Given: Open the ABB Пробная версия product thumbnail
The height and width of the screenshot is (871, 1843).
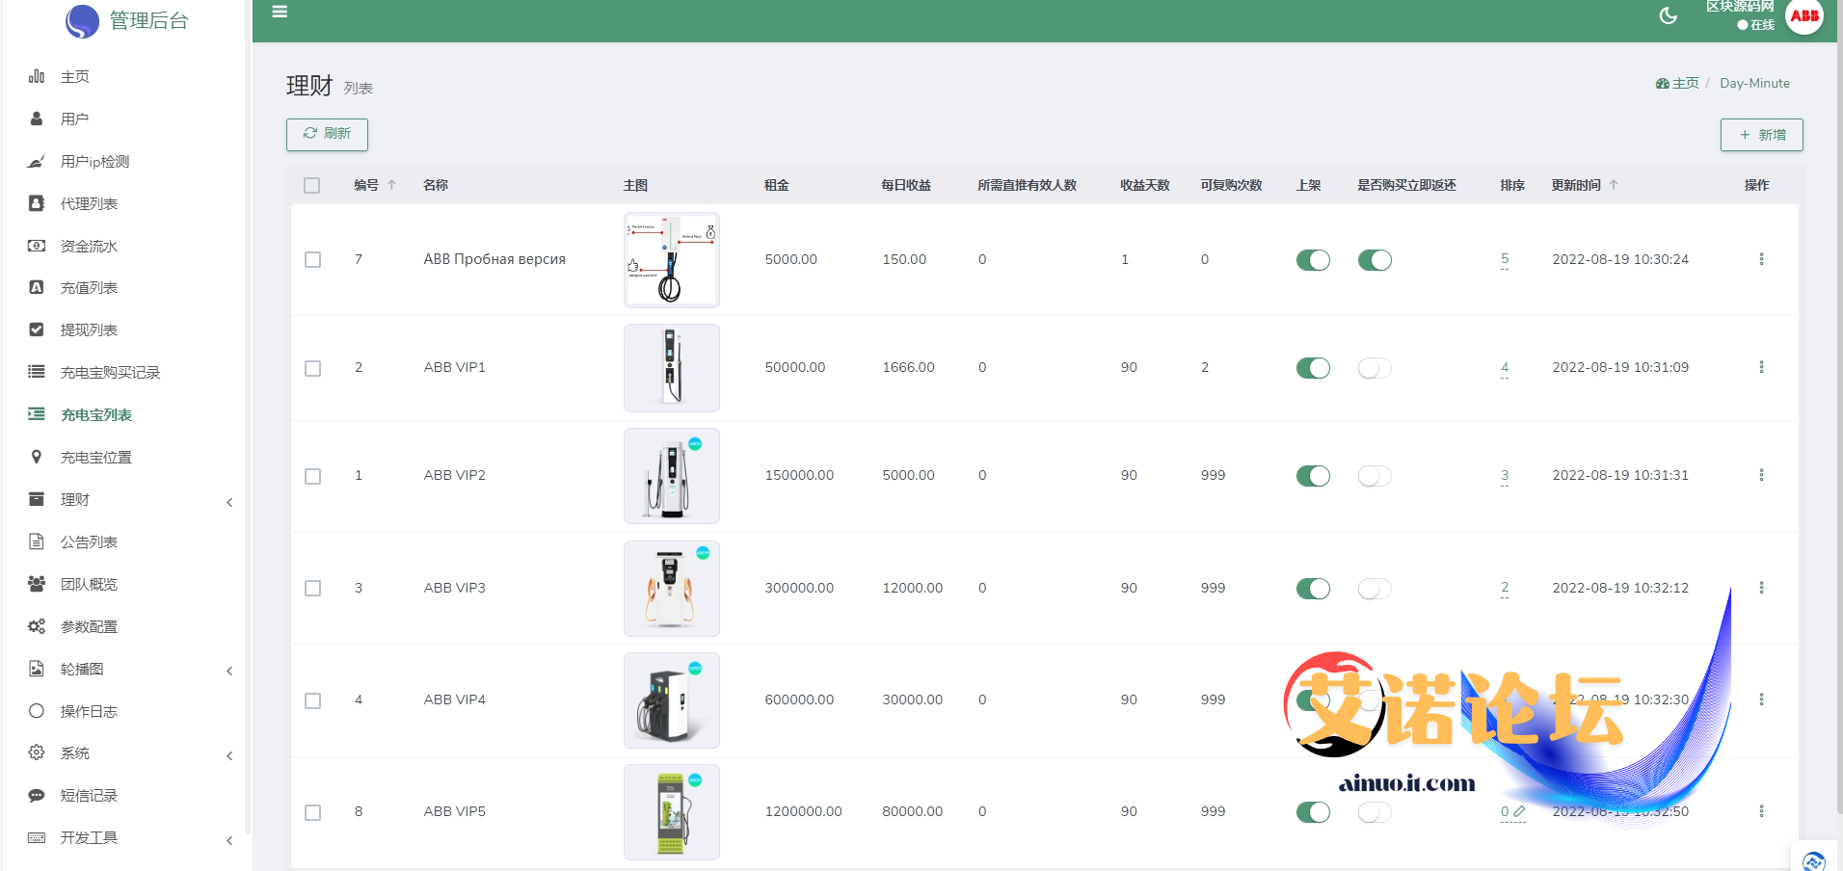Looking at the screenshot, I should (x=672, y=260).
